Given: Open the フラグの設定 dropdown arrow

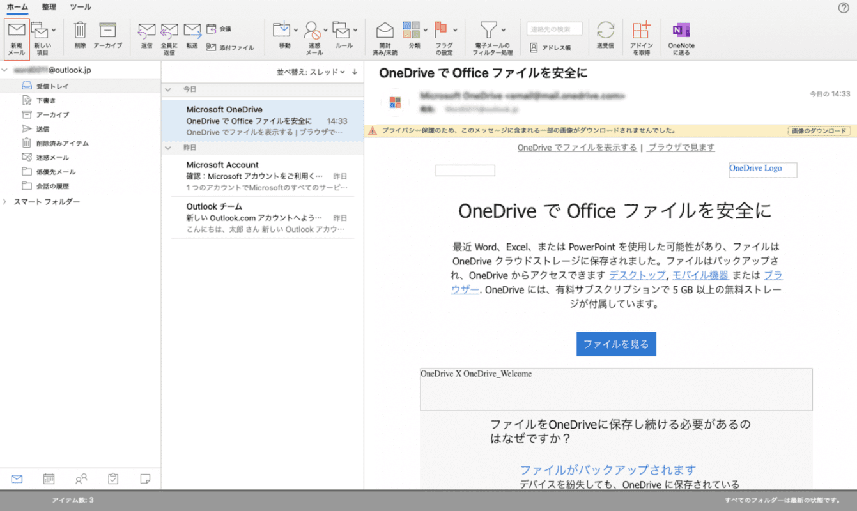Looking at the screenshot, I should [x=455, y=30].
